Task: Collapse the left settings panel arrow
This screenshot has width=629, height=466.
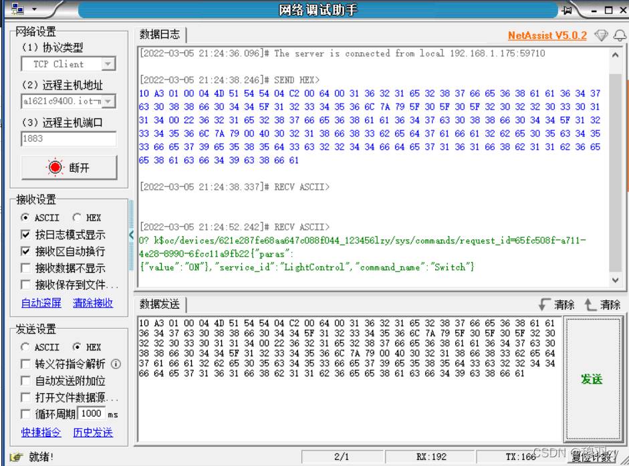Action: (x=131, y=235)
